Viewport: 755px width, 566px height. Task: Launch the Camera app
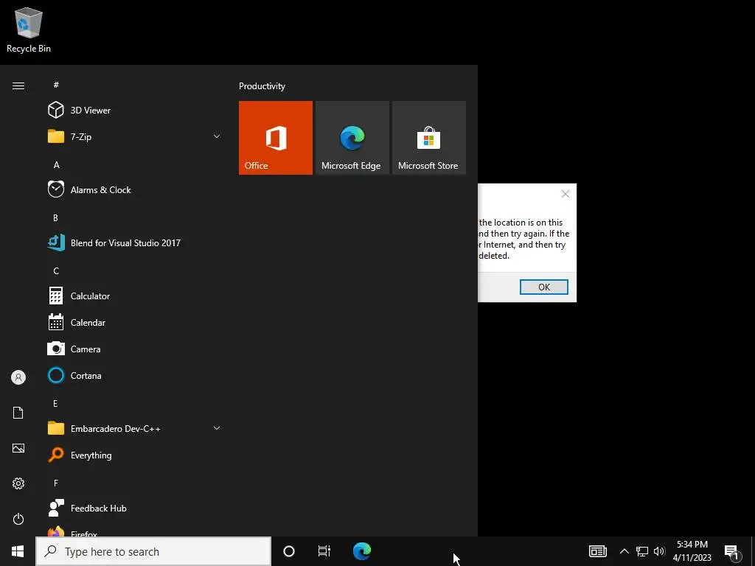(135, 349)
